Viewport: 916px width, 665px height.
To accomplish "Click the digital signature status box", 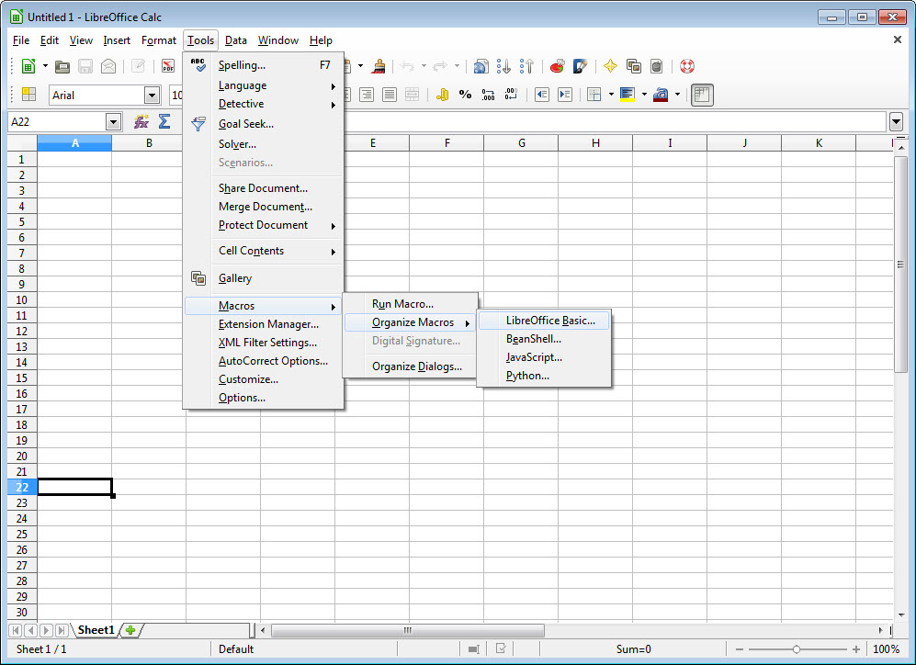I will click(501, 648).
